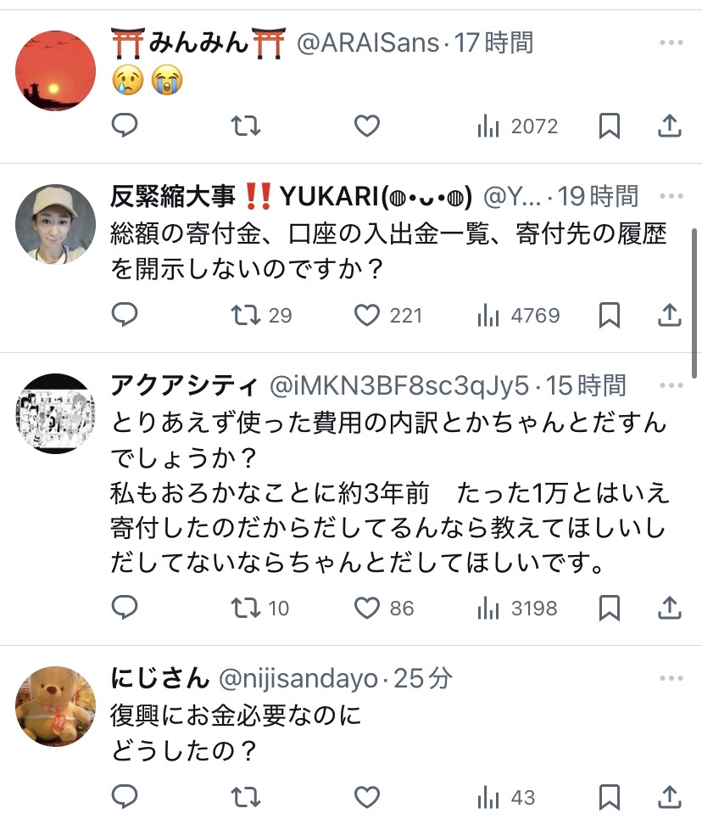The image size is (702, 825).
Task: Open more options on アクアシティ's tweet
Action: (x=671, y=385)
